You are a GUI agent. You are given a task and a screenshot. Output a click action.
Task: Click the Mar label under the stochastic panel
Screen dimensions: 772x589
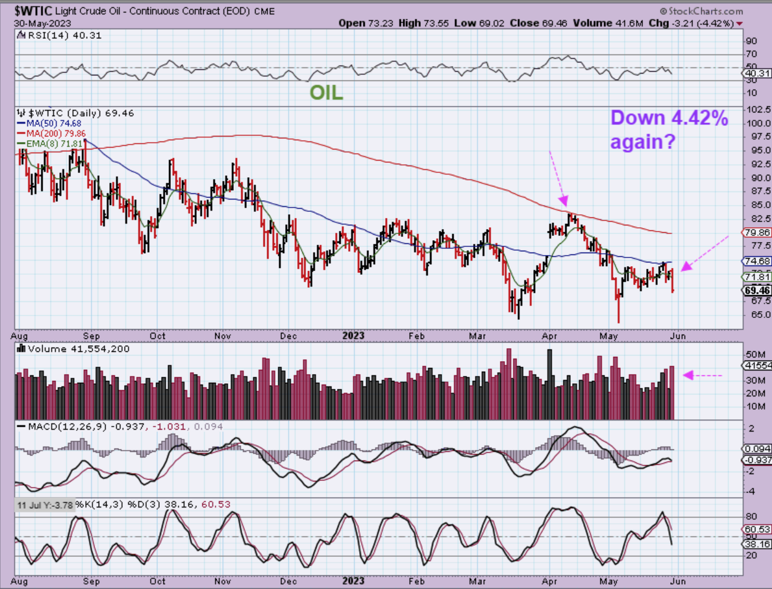(x=477, y=581)
